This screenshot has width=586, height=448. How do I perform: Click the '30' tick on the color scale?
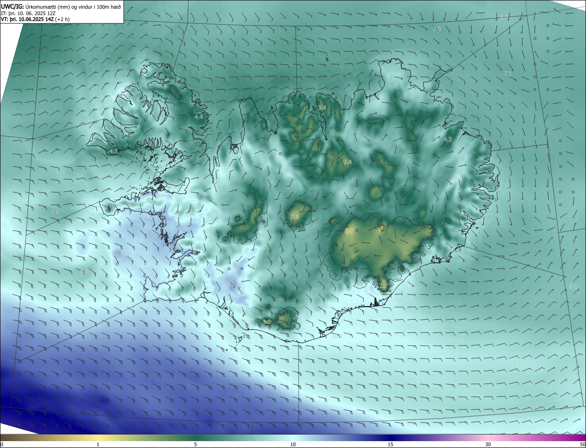tap(488, 444)
